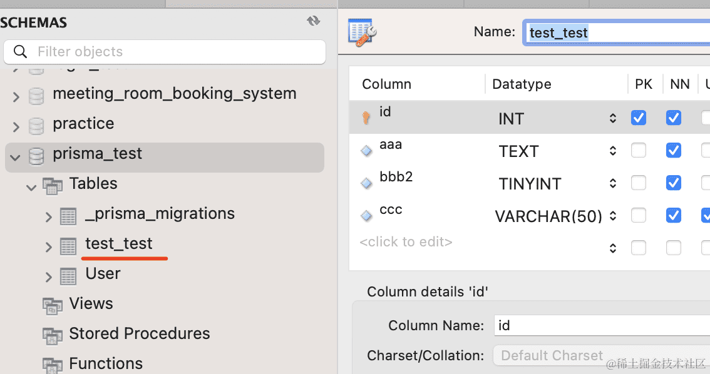Expand the User table node
Image resolution: width=710 pixels, height=374 pixels.
point(48,276)
